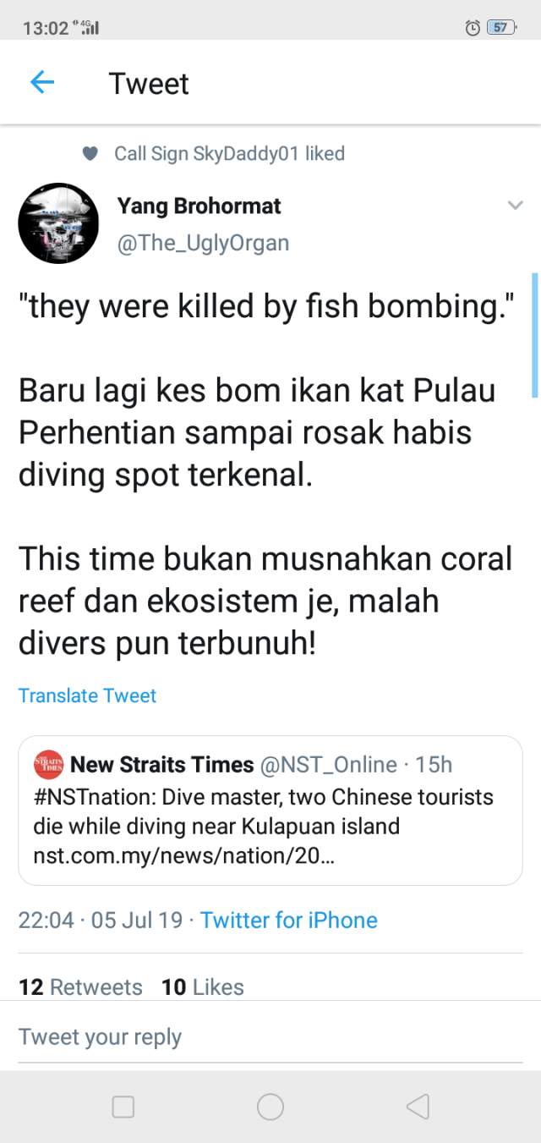Viewport: 541px width, 1143px height.
Task: Click the Twitter for iPhone link
Action: coord(289,920)
